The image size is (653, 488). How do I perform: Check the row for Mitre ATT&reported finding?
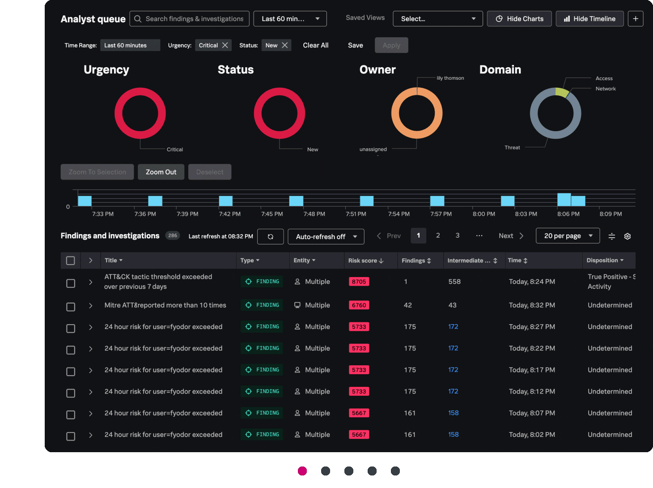coord(70,307)
